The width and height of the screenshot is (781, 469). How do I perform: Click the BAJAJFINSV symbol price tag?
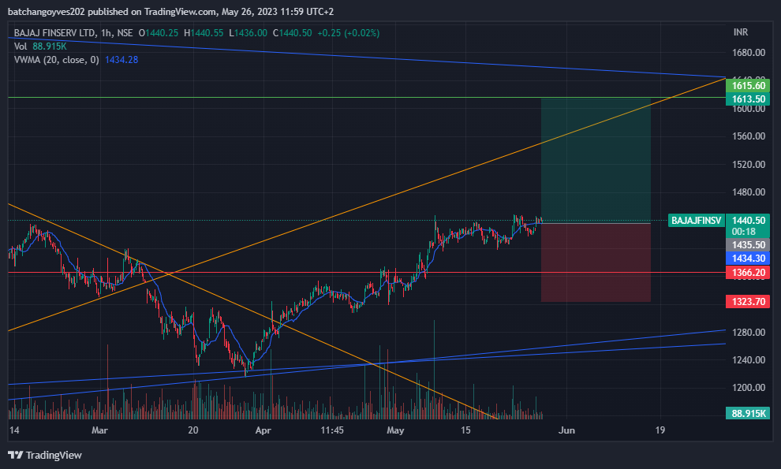696,221
